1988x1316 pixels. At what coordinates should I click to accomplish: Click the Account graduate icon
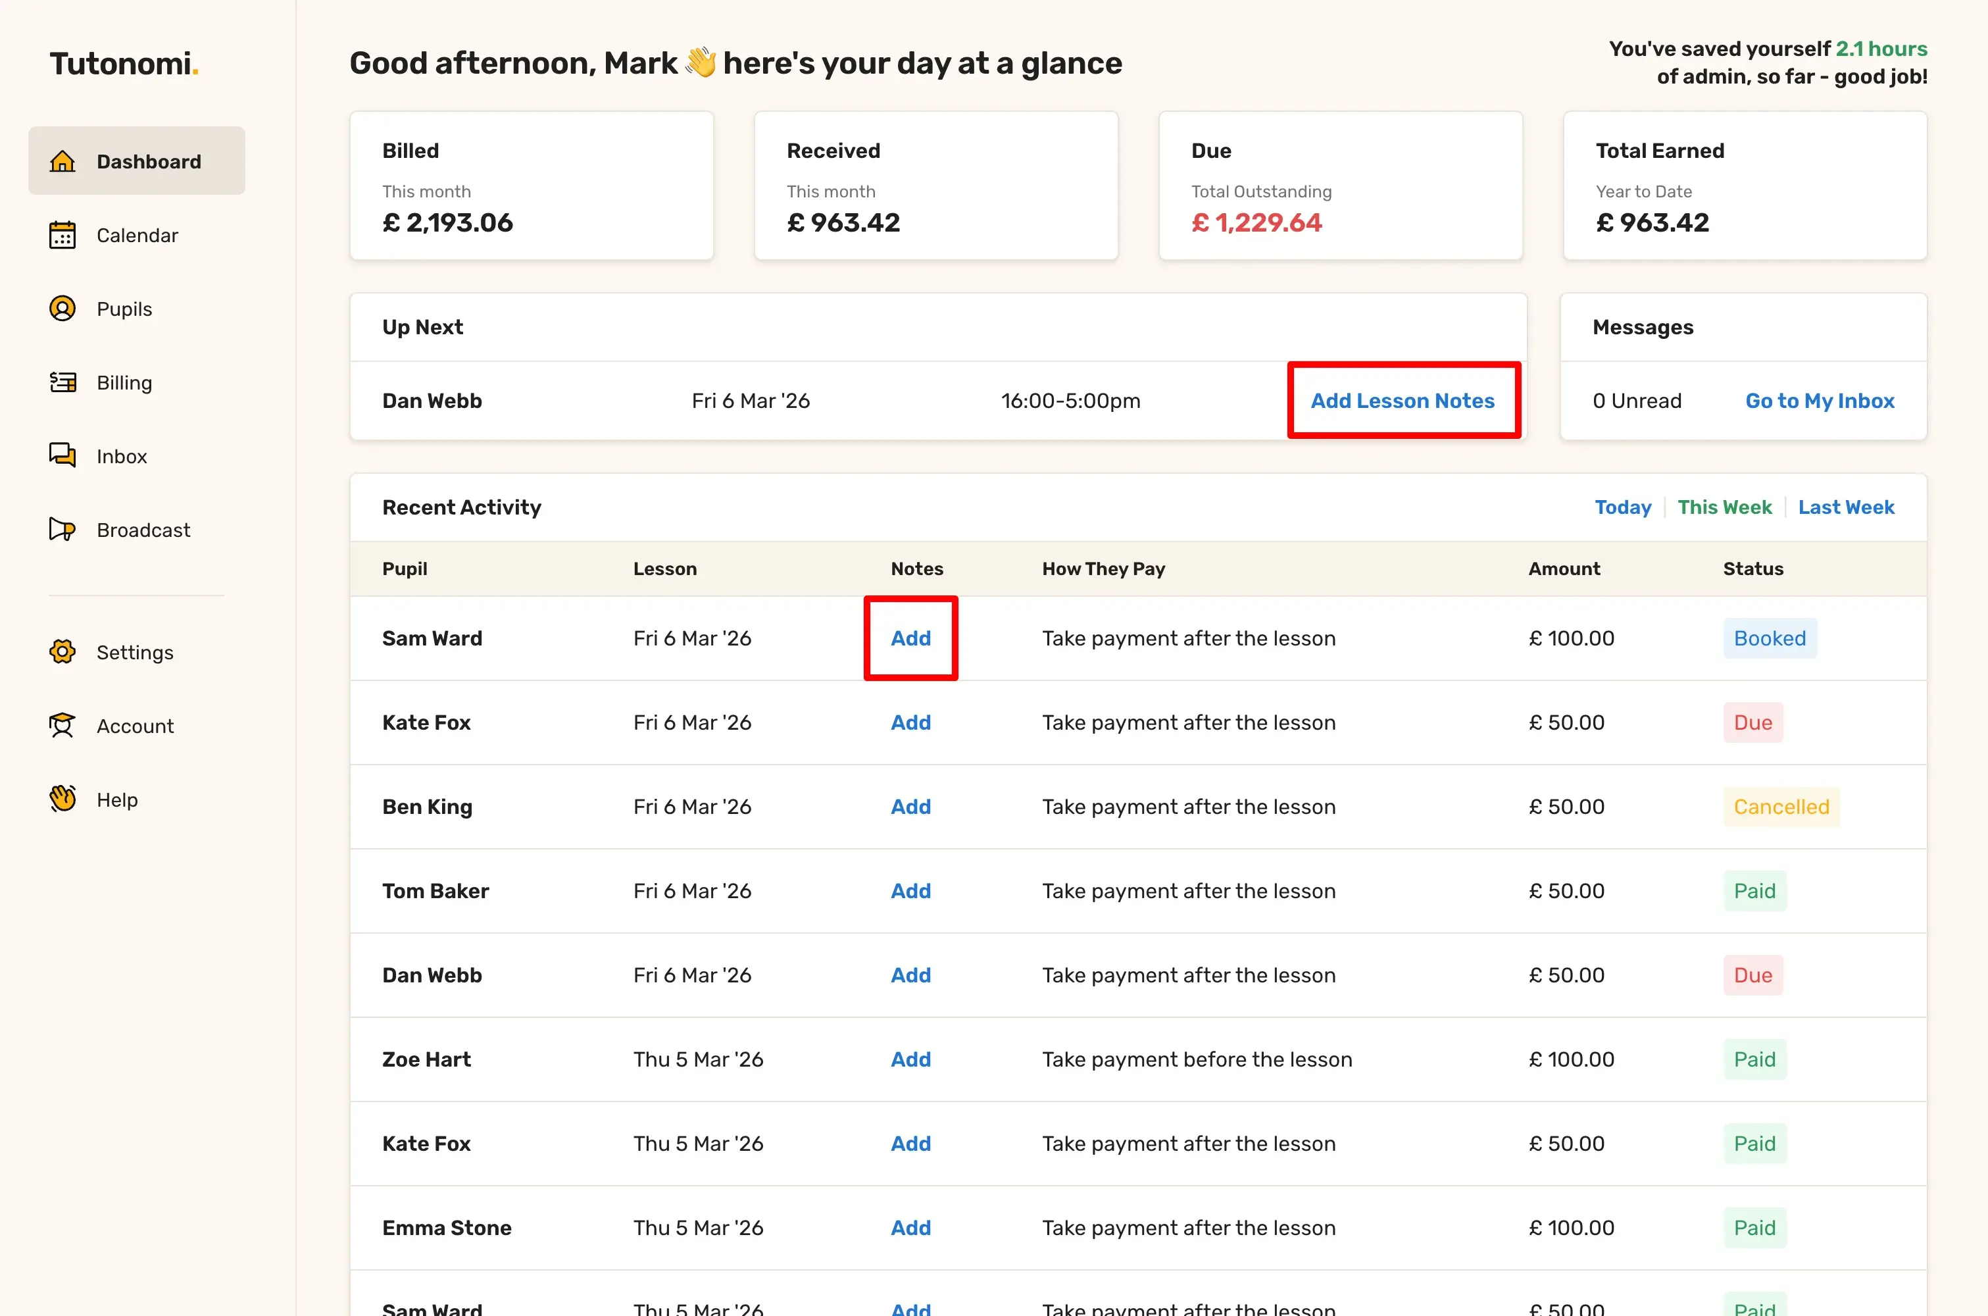click(62, 726)
